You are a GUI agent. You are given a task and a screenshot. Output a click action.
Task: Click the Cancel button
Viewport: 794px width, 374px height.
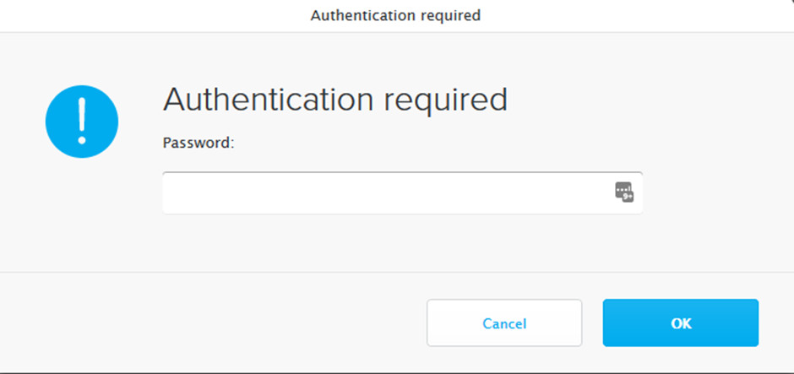504,323
